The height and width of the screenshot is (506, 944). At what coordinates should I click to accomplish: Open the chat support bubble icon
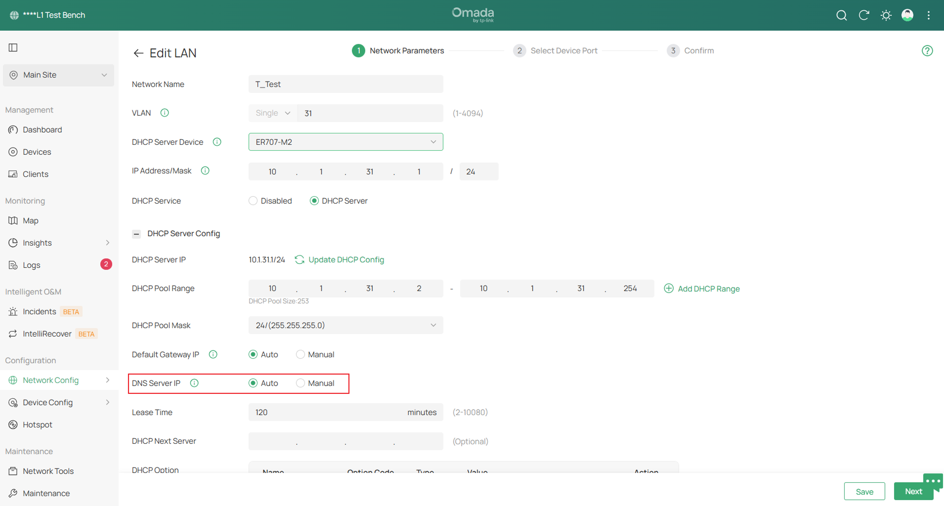tap(932, 482)
